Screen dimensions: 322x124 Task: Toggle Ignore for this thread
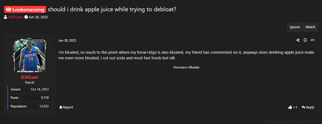pyautogui.click(x=295, y=27)
